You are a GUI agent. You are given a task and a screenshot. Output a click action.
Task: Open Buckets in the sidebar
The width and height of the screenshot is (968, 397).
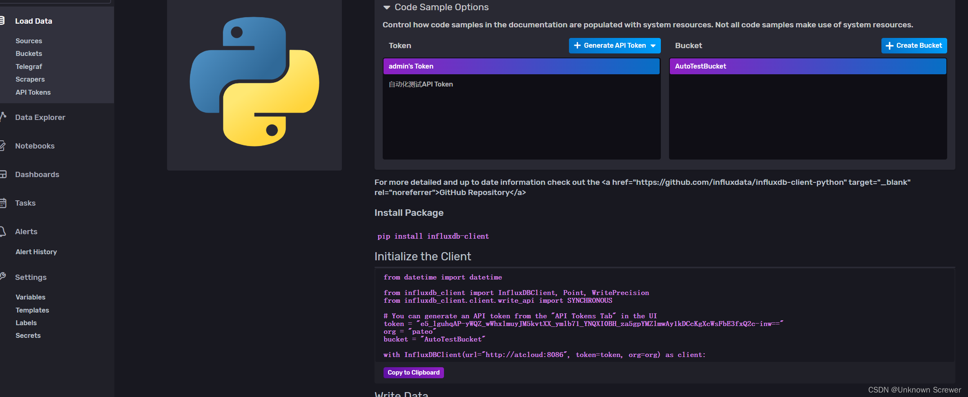(29, 53)
